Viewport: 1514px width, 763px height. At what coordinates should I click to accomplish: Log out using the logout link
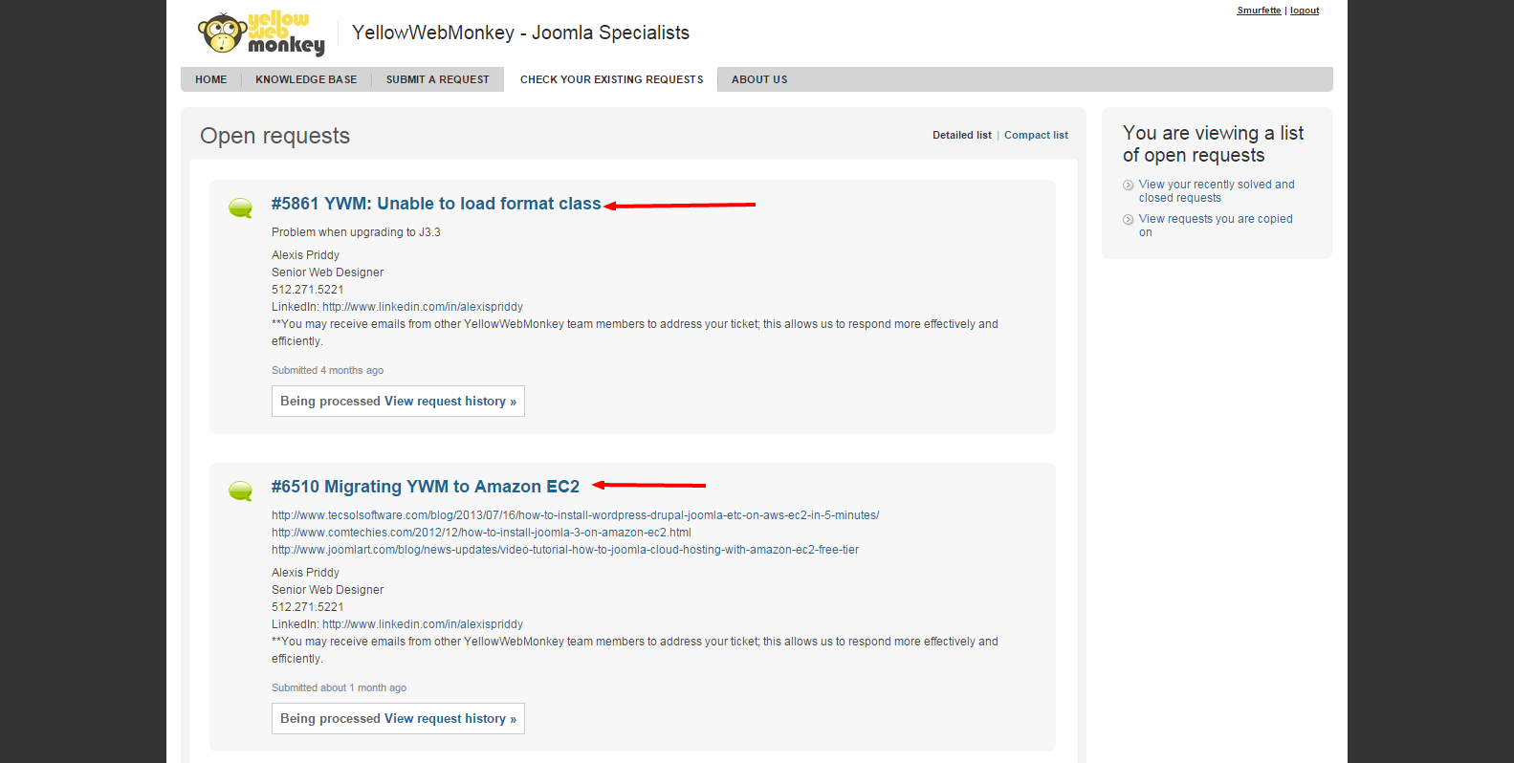click(1305, 11)
